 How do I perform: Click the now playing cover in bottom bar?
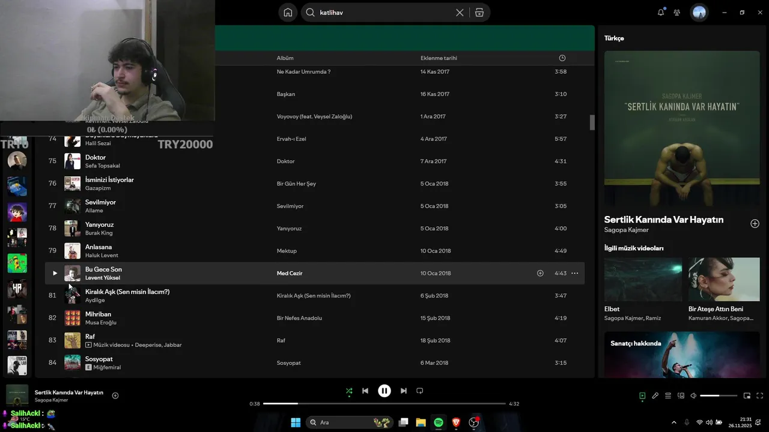click(x=17, y=396)
